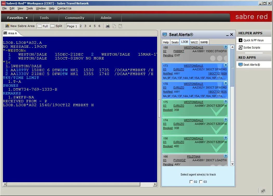
Task: Open gear icon on alert 174
Action: (x=226, y=120)
